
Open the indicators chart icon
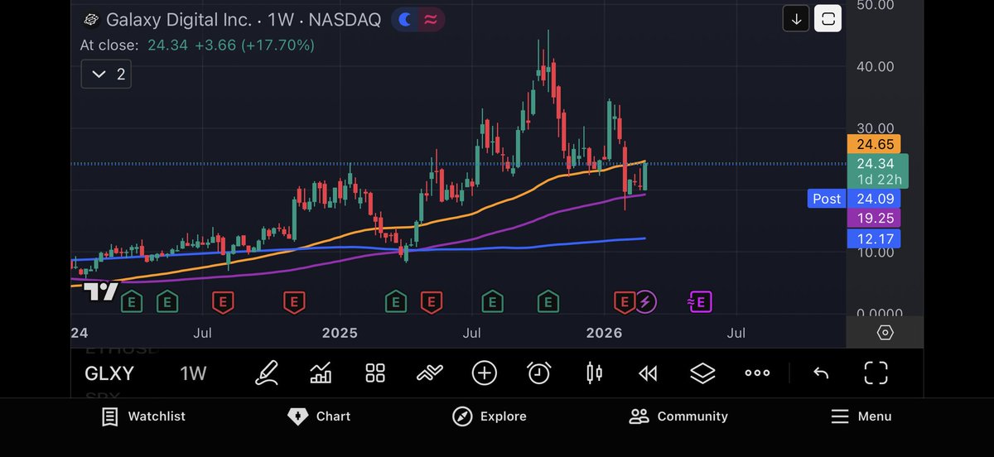click(x=321, y=373)
